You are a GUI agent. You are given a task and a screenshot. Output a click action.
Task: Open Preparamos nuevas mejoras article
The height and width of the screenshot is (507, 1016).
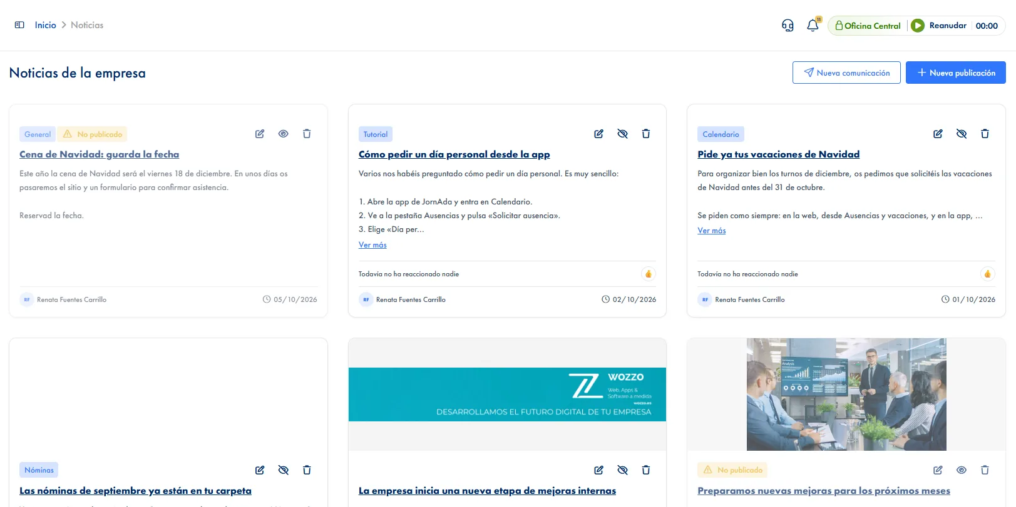(824, 491)
